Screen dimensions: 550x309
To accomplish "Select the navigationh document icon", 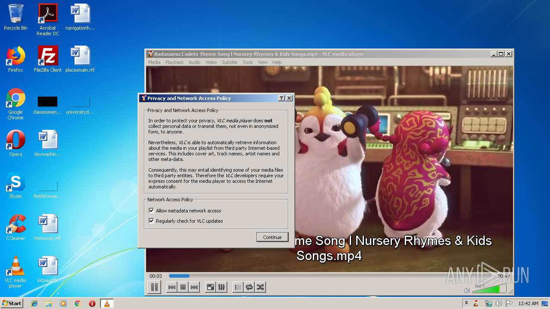I will coord(80,17).
